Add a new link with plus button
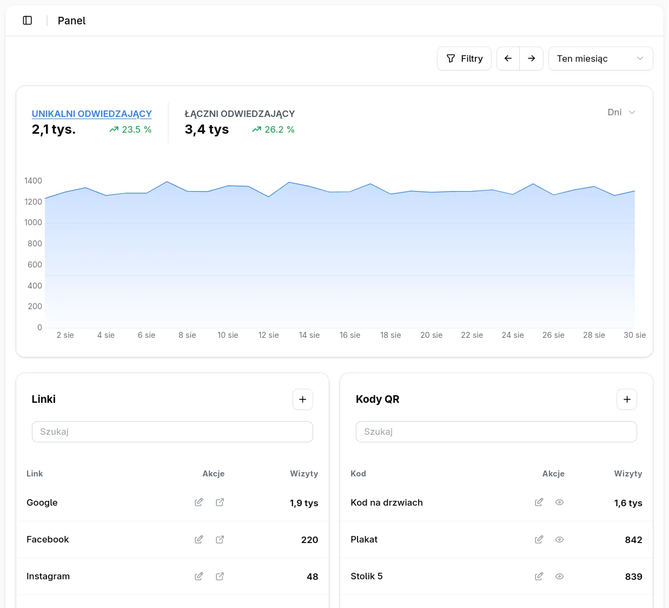669x608 pixels. pos(302,400)
